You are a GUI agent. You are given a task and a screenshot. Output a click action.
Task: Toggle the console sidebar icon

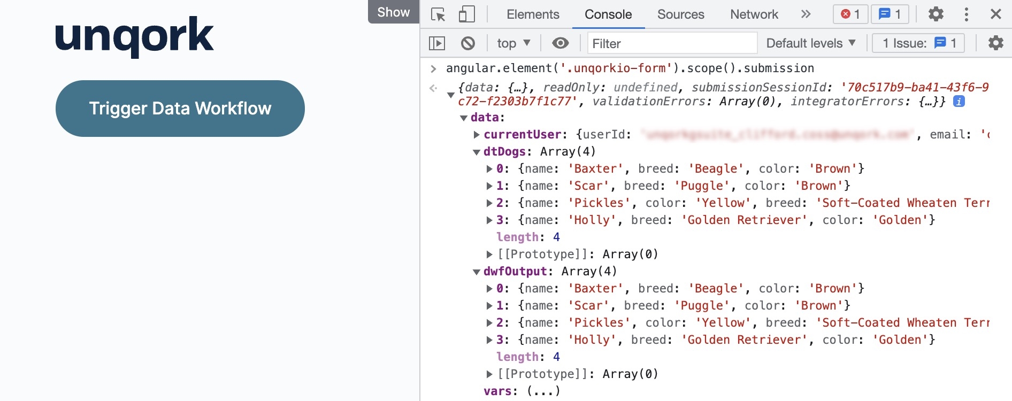pyautogui.click(x=437, y=43)
